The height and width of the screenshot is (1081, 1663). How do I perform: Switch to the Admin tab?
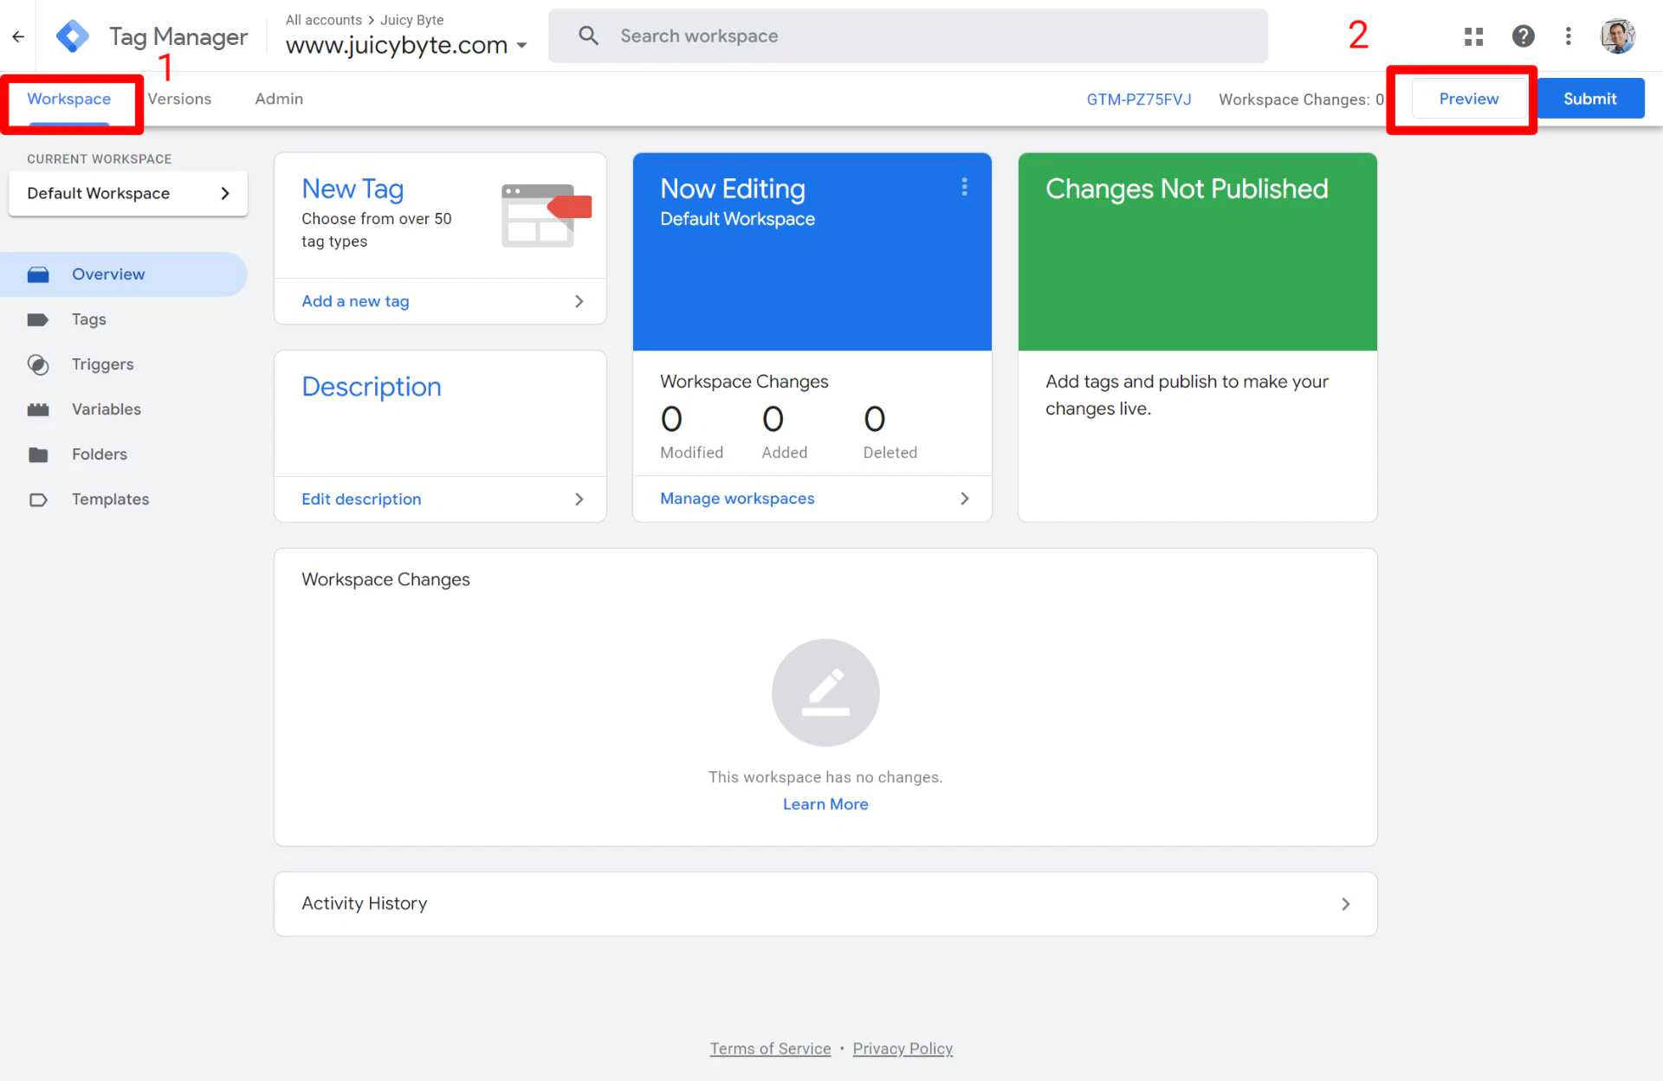(278, 99)
